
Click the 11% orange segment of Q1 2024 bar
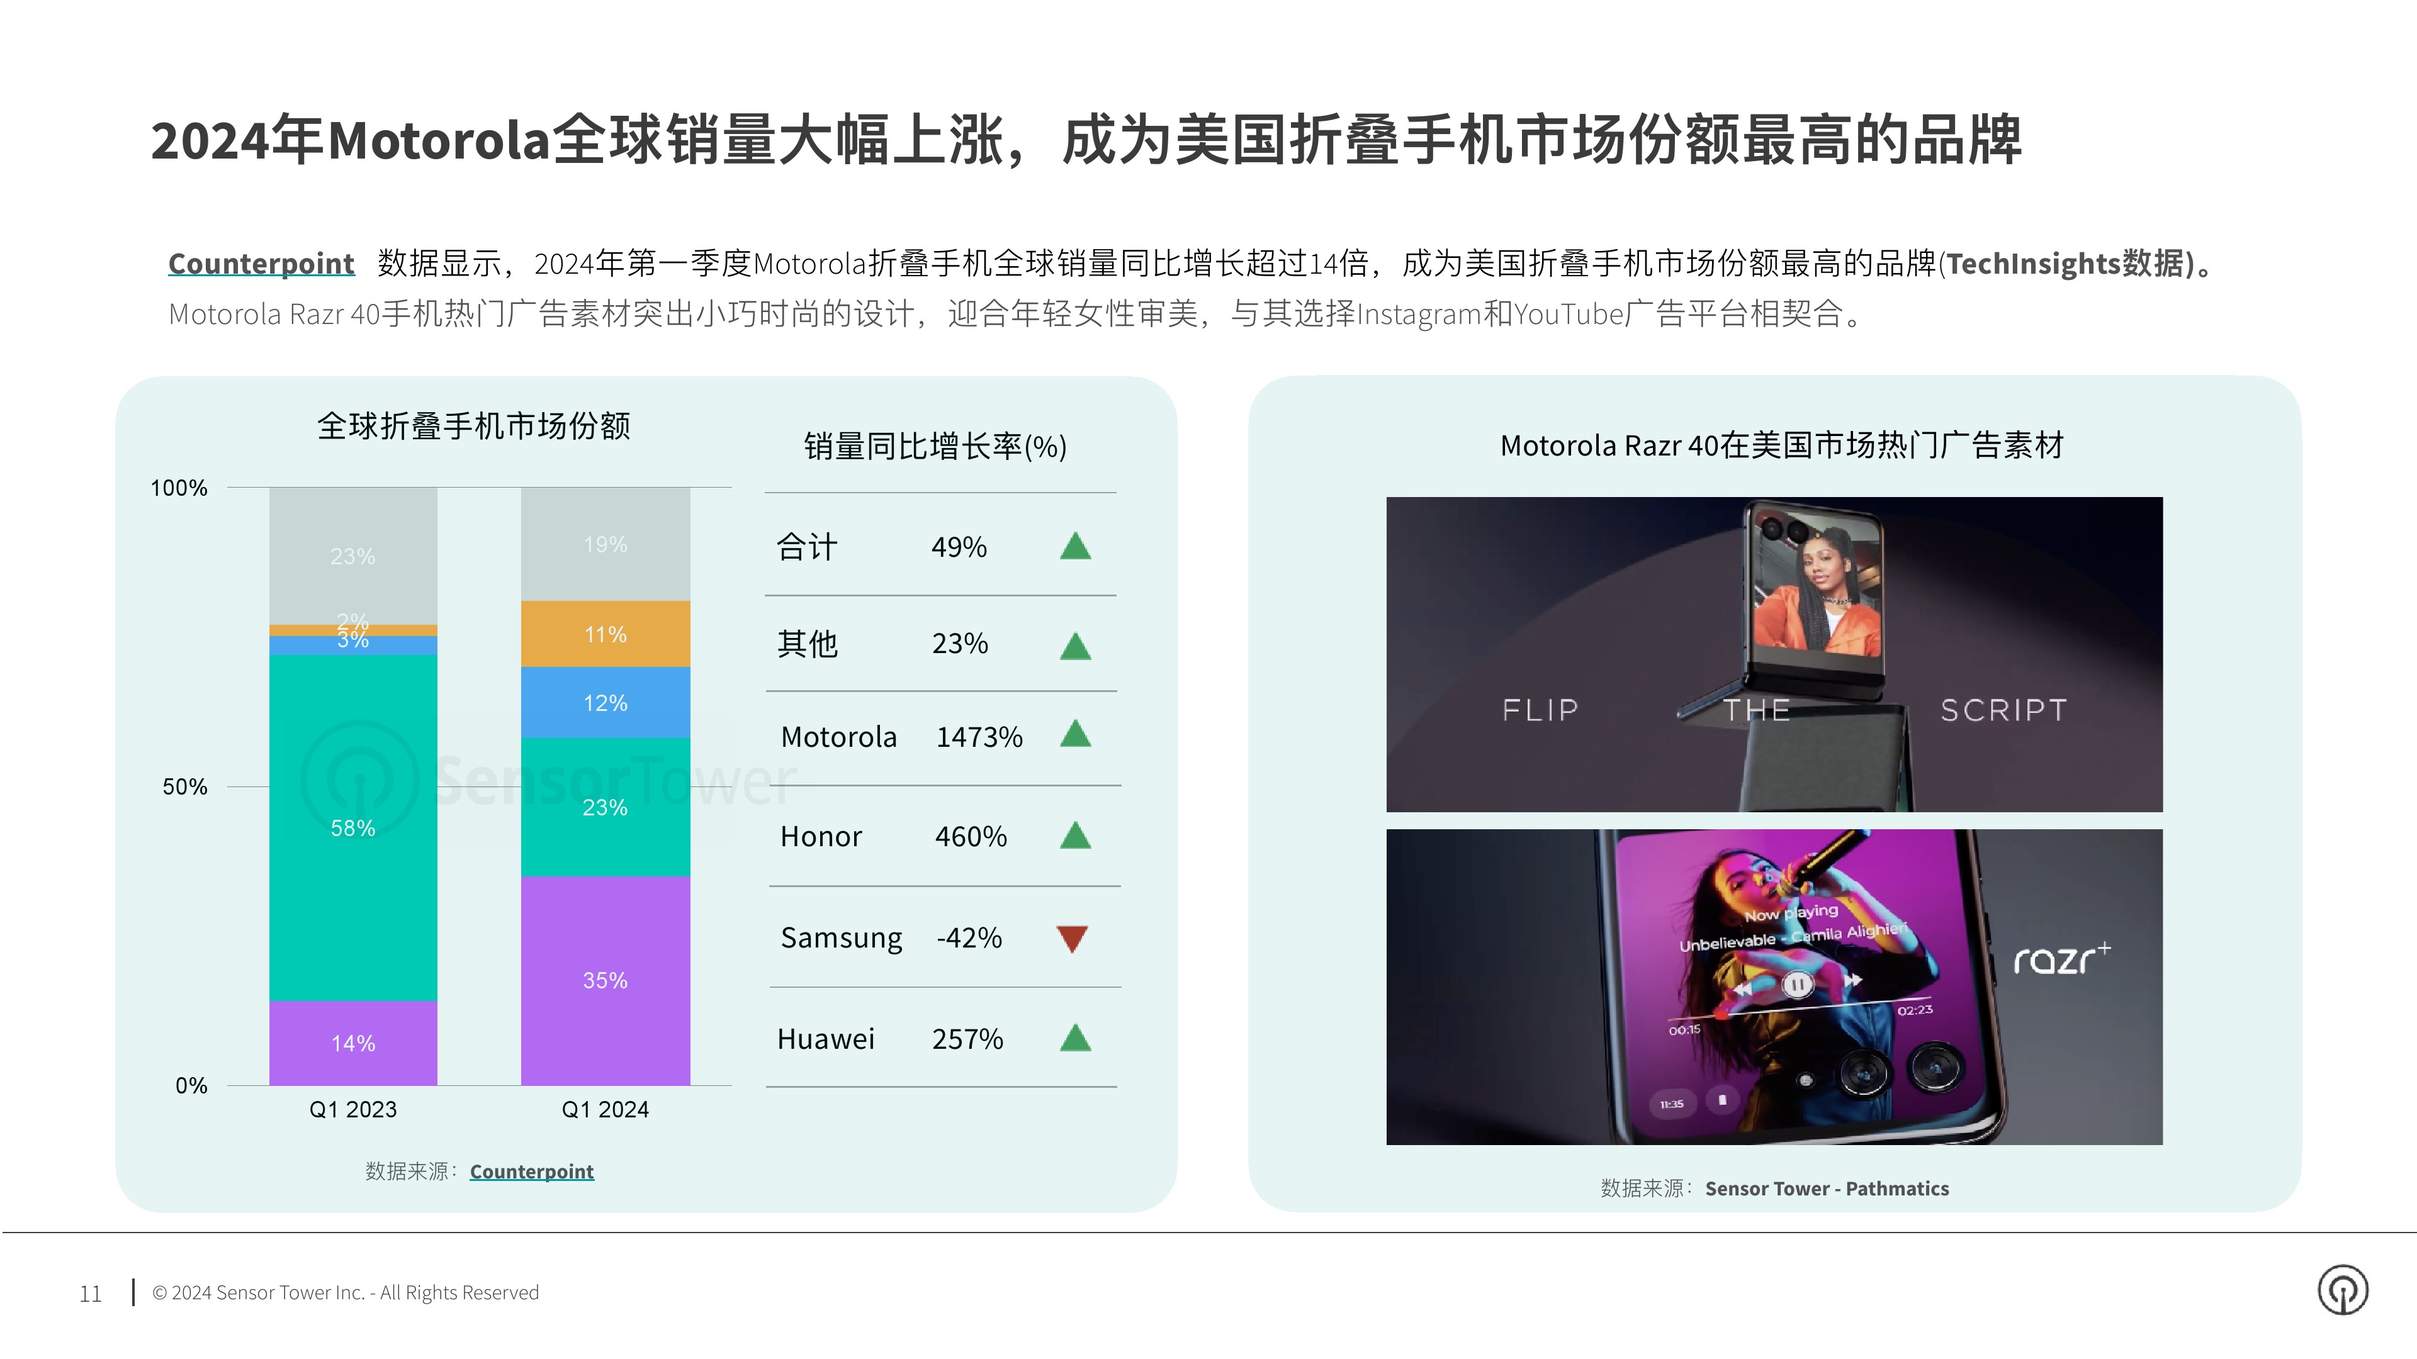[605, 634]
